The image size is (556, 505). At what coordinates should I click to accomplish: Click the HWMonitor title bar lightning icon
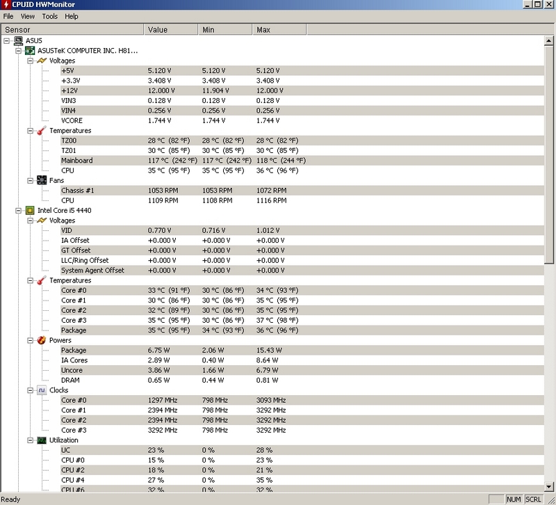(6, 4)
